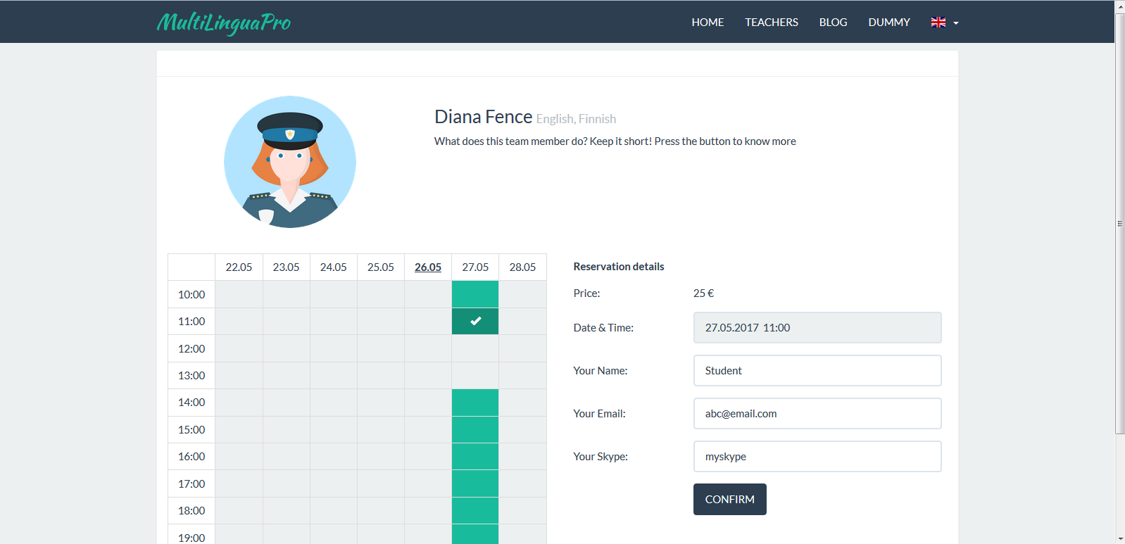Select the 10:00 slot on 27.05
Viewport: 1125px width, 544px height.
475,294
